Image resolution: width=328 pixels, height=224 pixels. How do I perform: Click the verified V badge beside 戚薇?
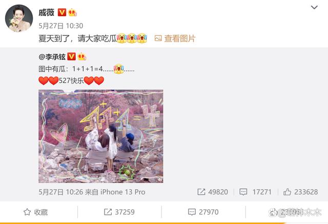62,12
